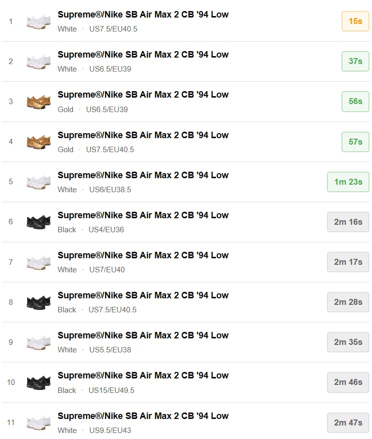Open the row 2 product title link
Image resolution: width=372 pixels, height=439 pixels.
pos(143,55)
